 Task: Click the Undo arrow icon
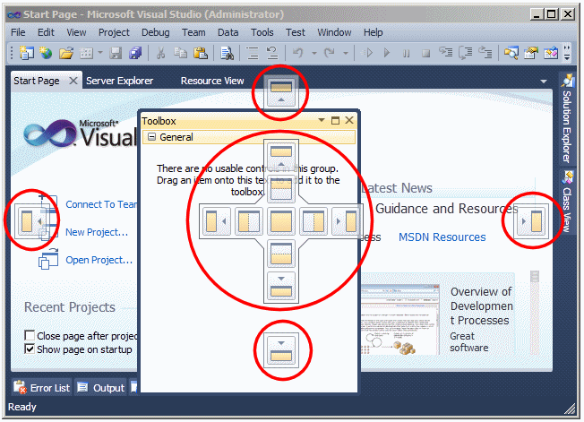[298, 53]
